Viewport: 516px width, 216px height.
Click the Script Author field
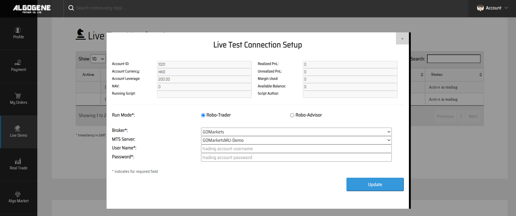pos(350,94)
